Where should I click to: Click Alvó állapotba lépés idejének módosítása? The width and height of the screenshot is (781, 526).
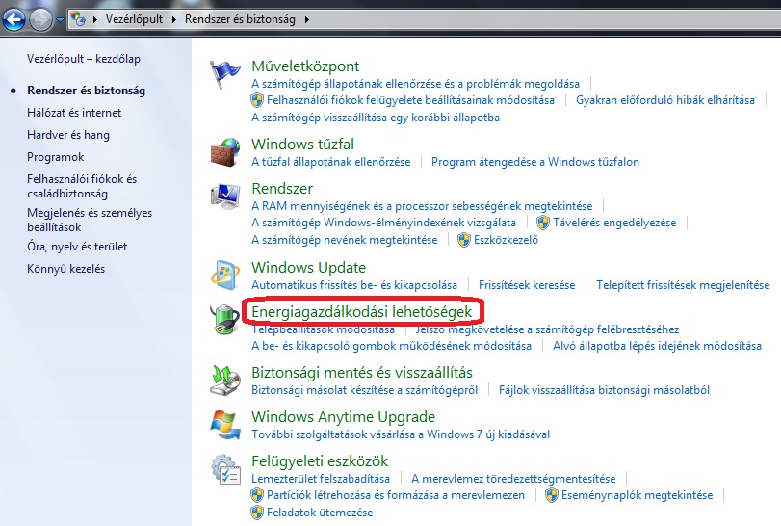(657, 346)
